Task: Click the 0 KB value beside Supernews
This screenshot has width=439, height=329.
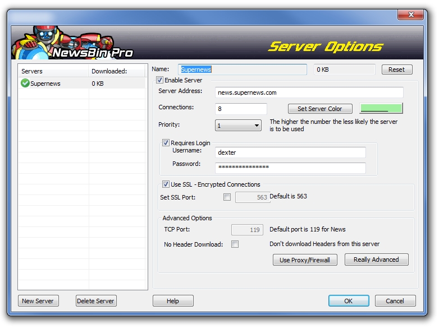Action: 98,84
